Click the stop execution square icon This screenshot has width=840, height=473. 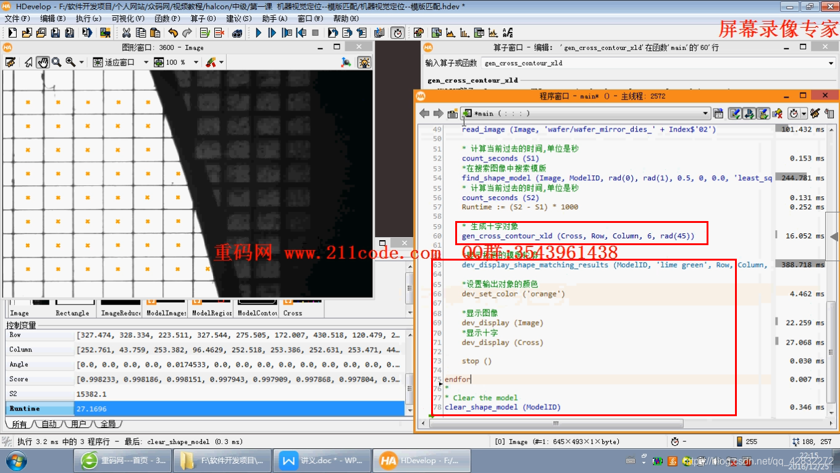(x=316, y=33)
